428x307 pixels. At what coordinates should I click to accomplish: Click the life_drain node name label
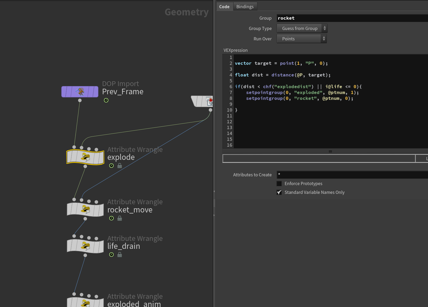(123, 246)
